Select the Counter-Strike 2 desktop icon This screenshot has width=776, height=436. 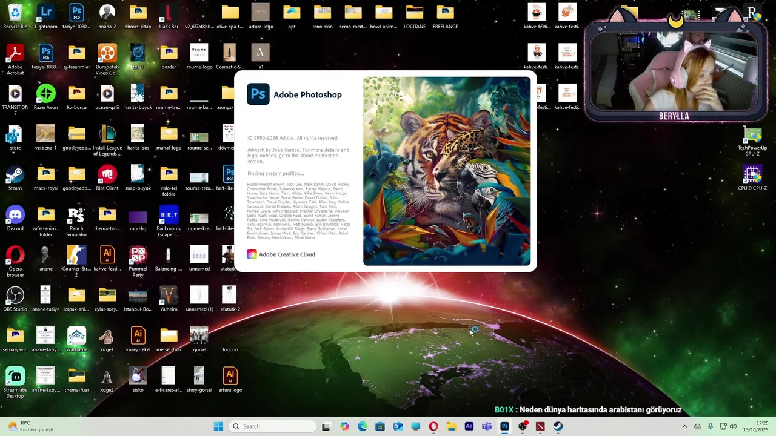pos(76,262)
